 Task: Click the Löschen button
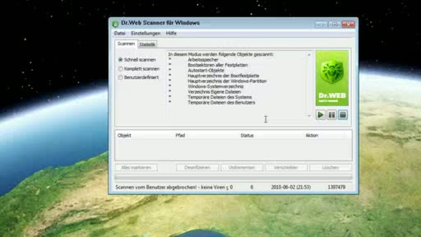(330, 168)
